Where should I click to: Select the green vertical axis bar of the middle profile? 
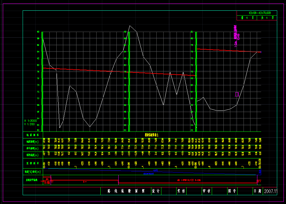(x=128, y=81)
